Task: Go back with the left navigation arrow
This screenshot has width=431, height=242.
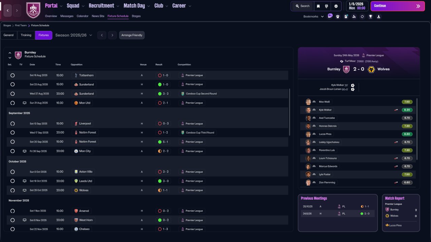Action: tap(8, 10)
